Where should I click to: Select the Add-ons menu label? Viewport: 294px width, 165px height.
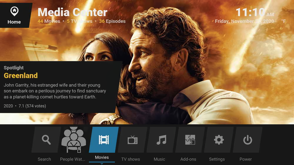tap(188, 159)
